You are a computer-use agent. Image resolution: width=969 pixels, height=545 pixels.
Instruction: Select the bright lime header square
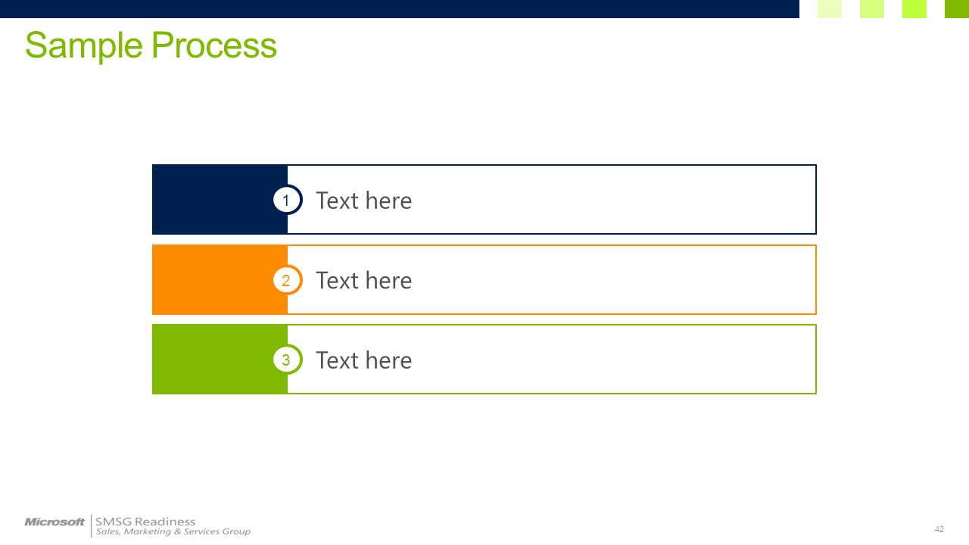click(x=914, y=9)
